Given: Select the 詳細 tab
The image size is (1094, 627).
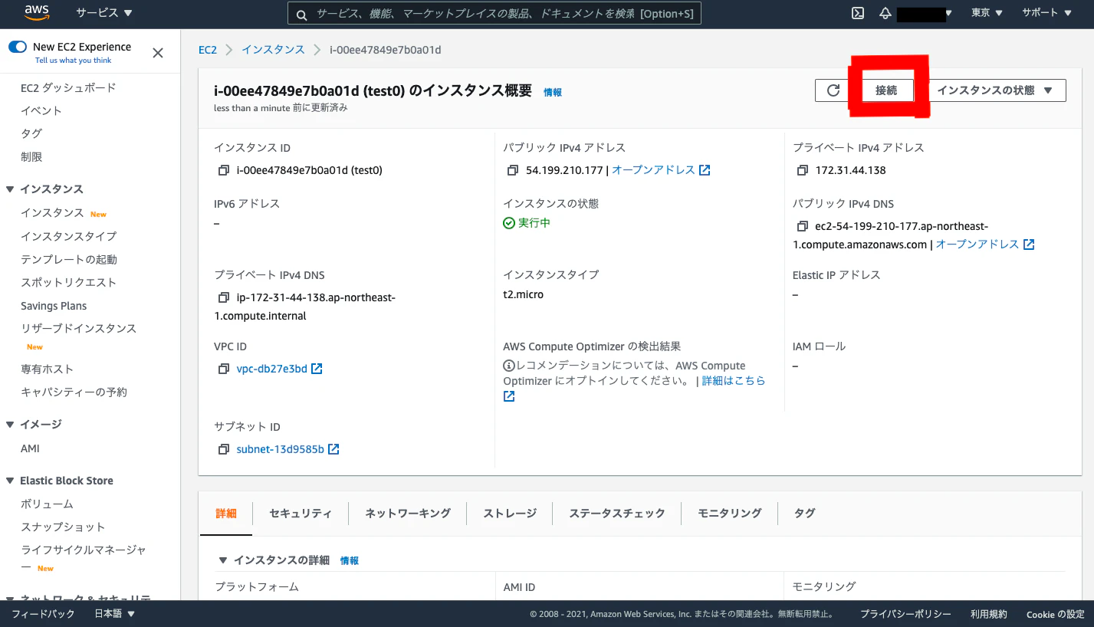Looking at the screenshot, I should point(226,514).
